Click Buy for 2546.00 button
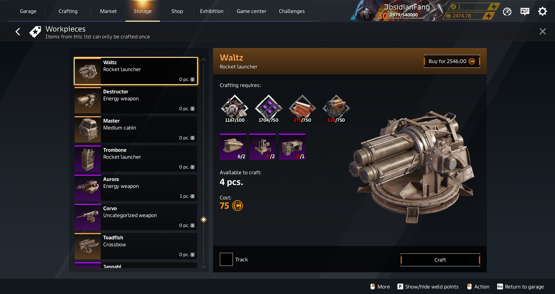This screenshot has width=555, height=294. [x=452, y=61]
